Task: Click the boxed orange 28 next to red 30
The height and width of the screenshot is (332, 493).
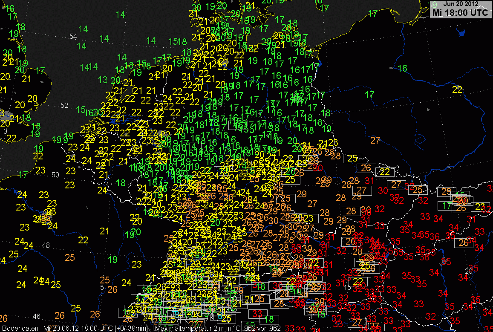Action: 351,211
